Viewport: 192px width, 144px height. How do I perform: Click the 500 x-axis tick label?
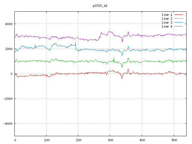(x=174, y=140)
